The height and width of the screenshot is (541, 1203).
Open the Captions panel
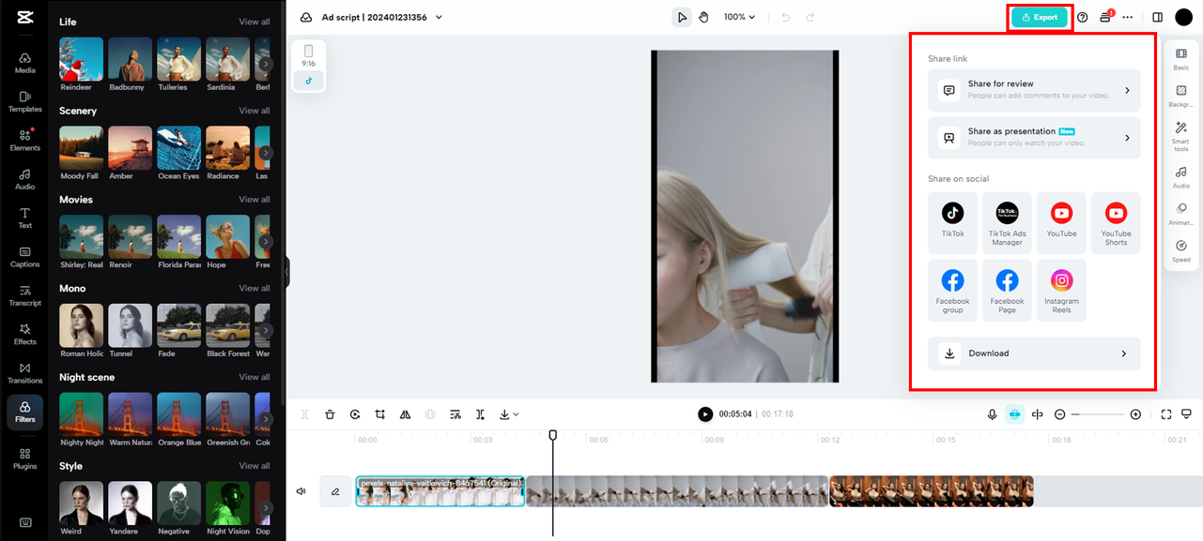click(x=25, y=257)
